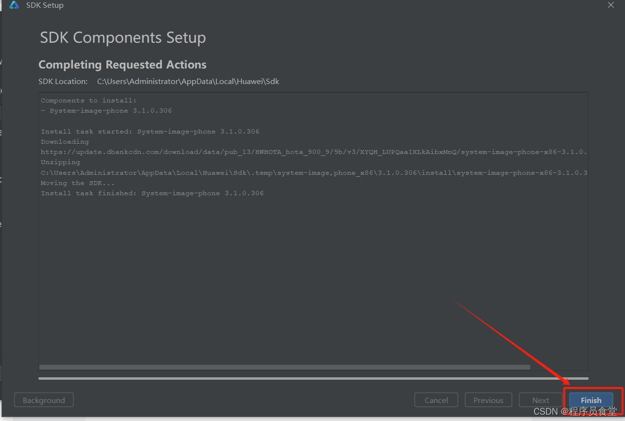Click the update.dbankcdn.com download URL line
This screenshot has height=421, width=625.
[314, 152]
